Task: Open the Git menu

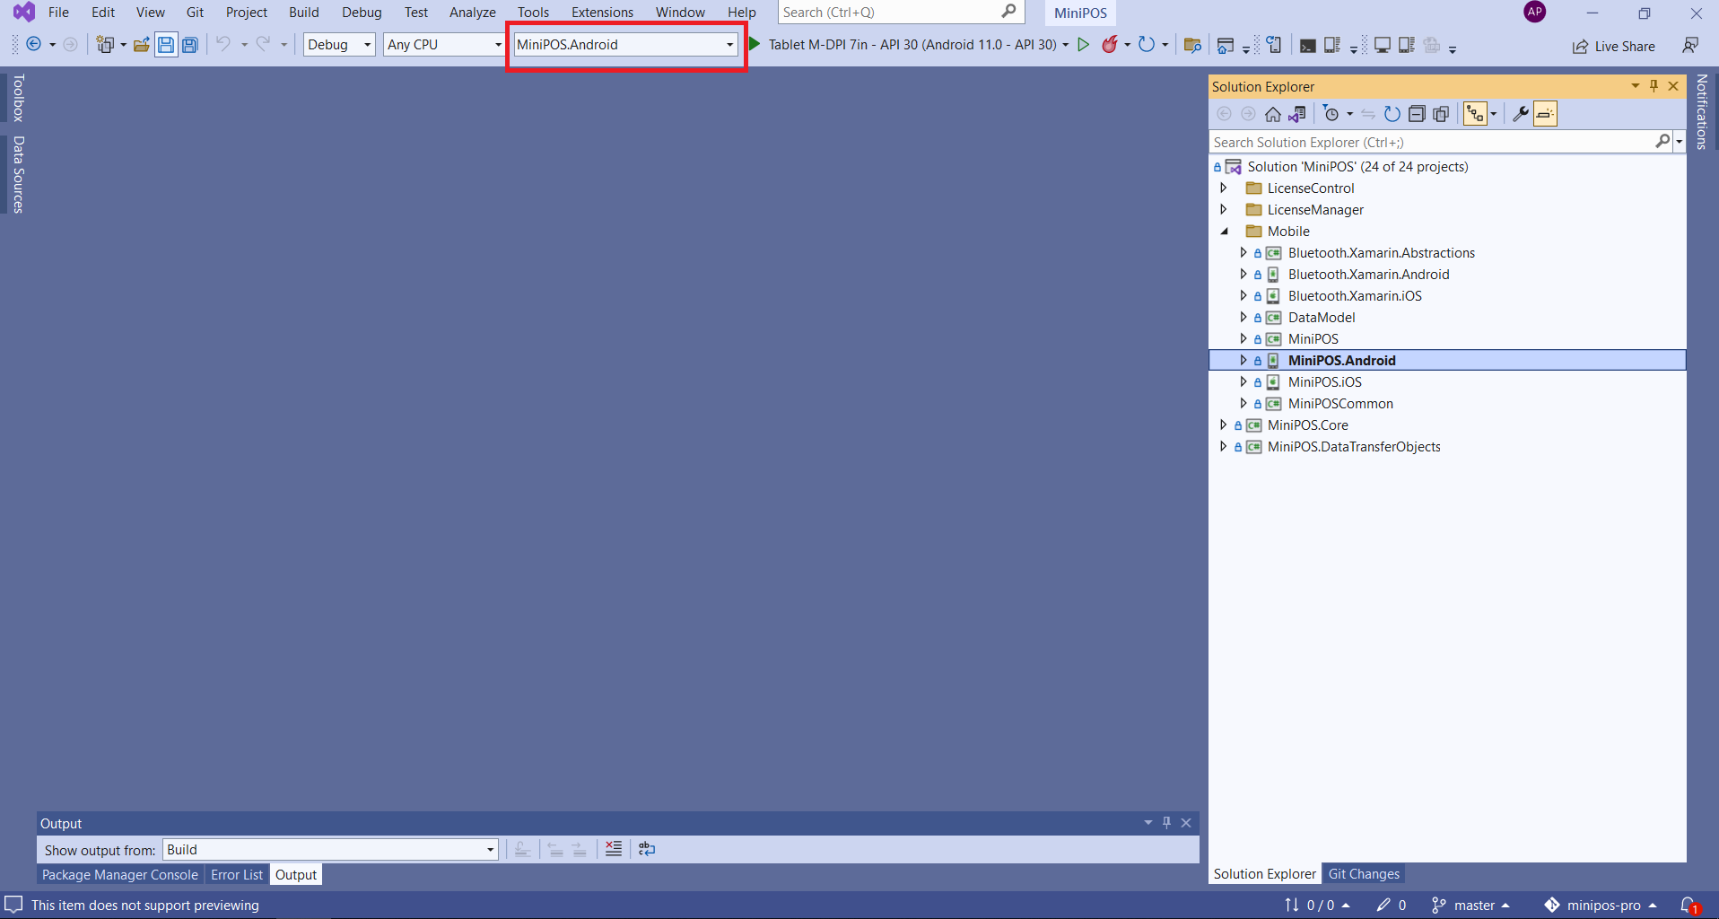Action: click(195, 13)
